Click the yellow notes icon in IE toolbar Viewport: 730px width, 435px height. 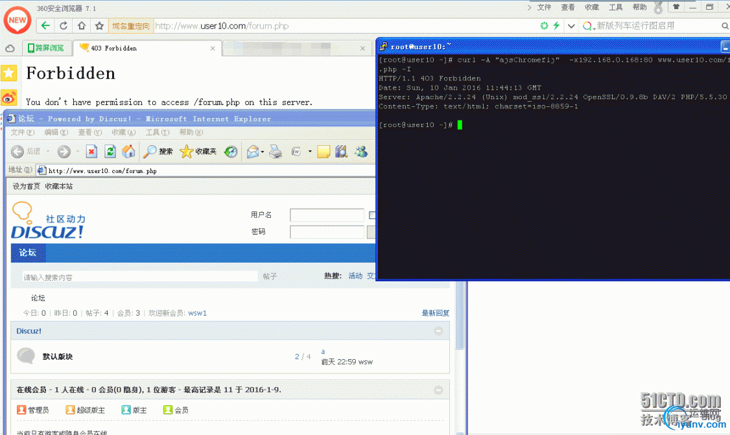324,151
